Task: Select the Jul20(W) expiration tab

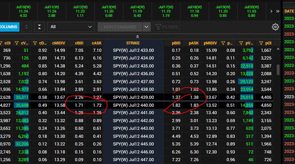Action: click(252, 11)
